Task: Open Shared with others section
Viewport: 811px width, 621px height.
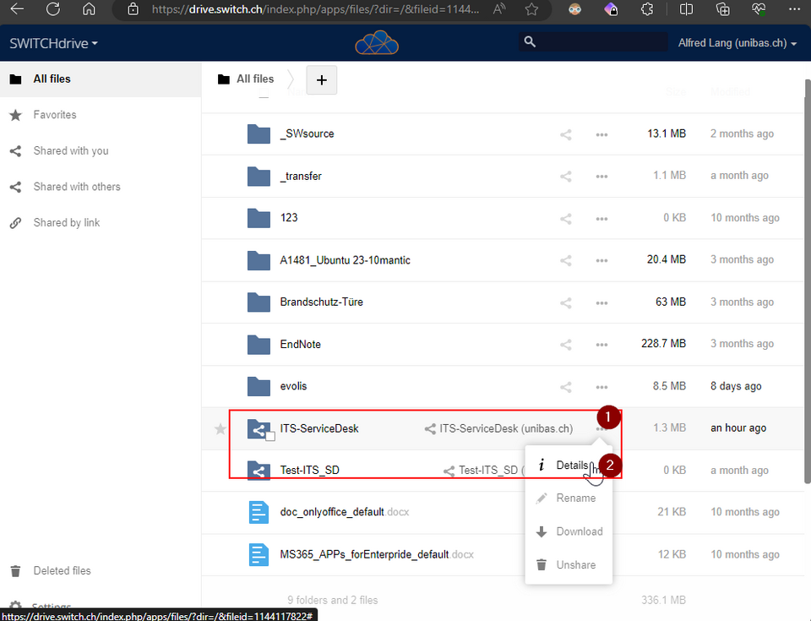Action: (x=101, y=187)
